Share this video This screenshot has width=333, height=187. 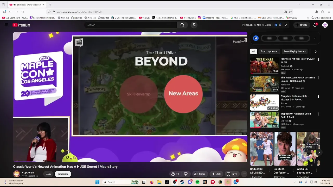tap(200, 174)
